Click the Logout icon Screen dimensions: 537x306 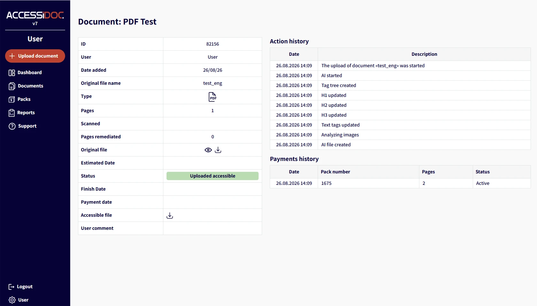pyautogui.click(x=12, y=287)
